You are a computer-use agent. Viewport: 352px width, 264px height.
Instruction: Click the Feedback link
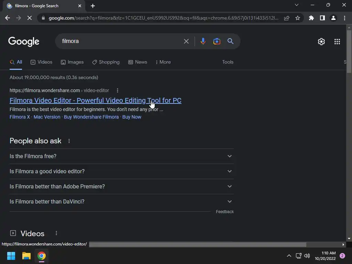(x=225, y=212)
